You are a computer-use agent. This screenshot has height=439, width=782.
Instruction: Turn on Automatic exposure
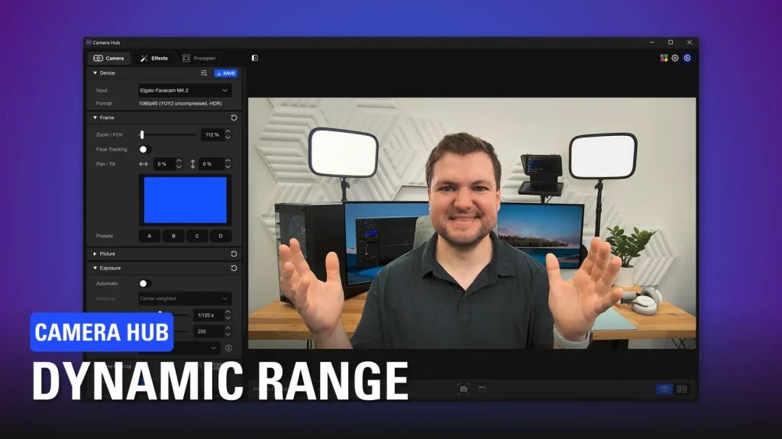coord(144,283)
